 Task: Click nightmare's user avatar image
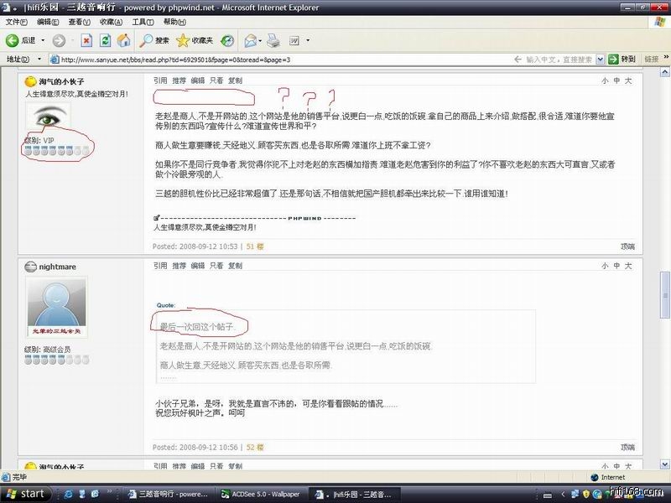56,308
